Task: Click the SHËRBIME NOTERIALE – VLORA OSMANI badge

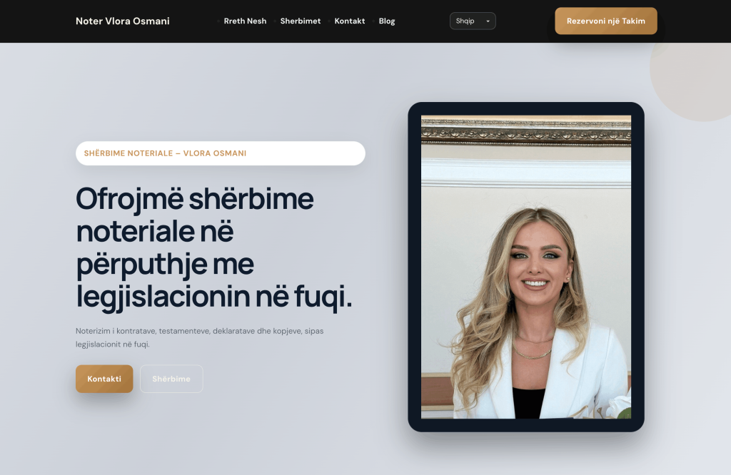Action: [220, 153]
